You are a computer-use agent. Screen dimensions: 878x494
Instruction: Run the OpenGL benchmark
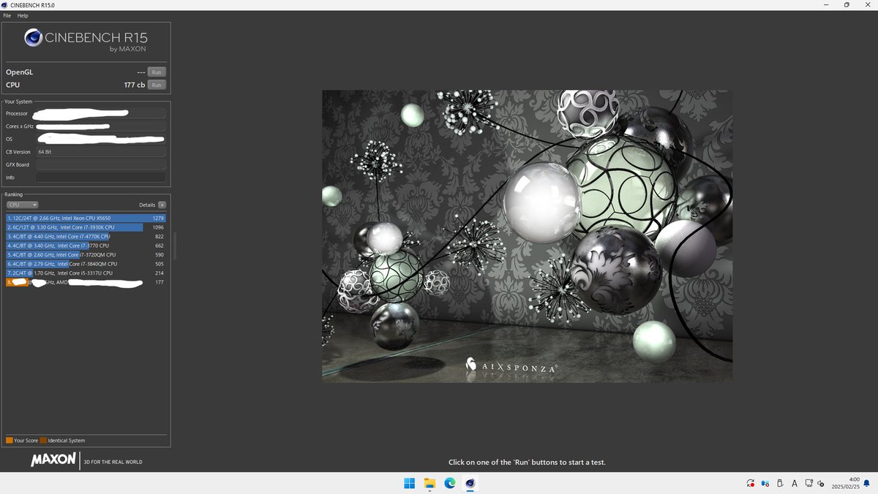157,72
